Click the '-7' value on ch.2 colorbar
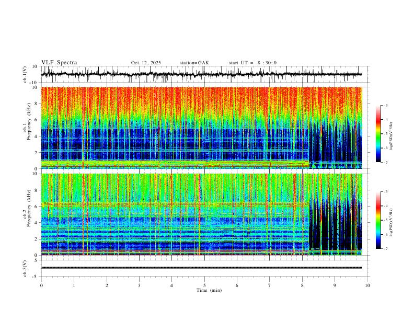Viewport: 414px width, 320px height. coord(386,249)
